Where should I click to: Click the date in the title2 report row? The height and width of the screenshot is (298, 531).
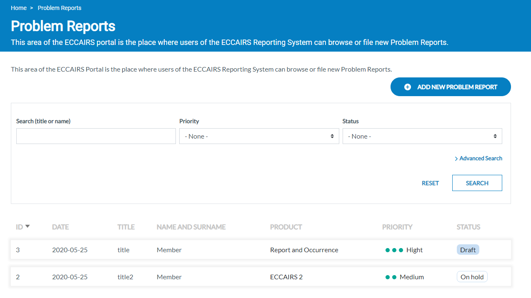(70, 277)
